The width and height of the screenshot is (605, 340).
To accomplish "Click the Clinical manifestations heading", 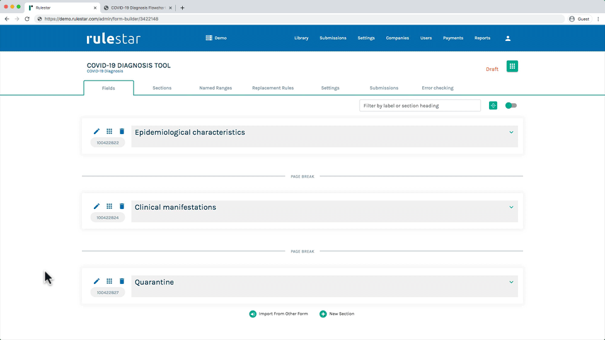I will [175, 207].
